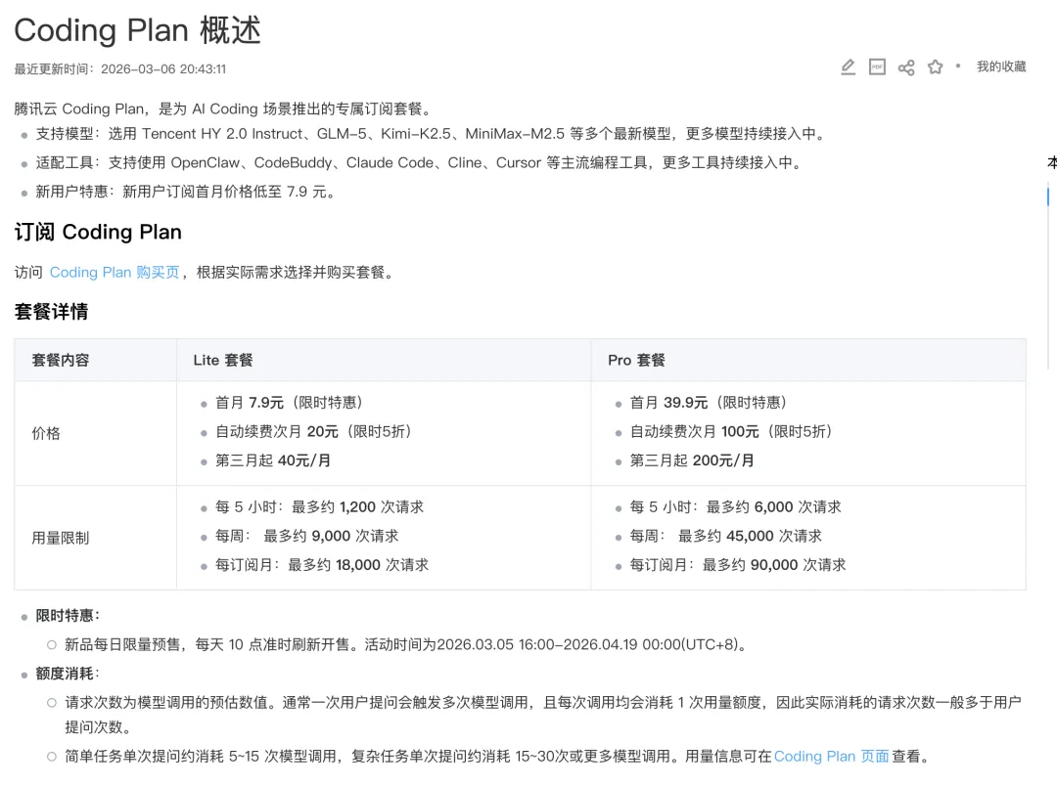Click the star favorite icon
This screenshot has height=786, width=1057.
coord(935,66)
